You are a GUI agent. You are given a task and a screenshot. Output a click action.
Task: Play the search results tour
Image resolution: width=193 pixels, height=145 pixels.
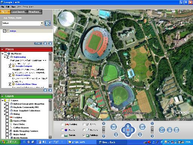[45, 43]
